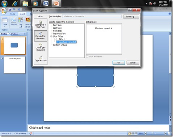Choose First Slide in the list
Viewport: 173px width, 137px height.
(x=57, y=25)
